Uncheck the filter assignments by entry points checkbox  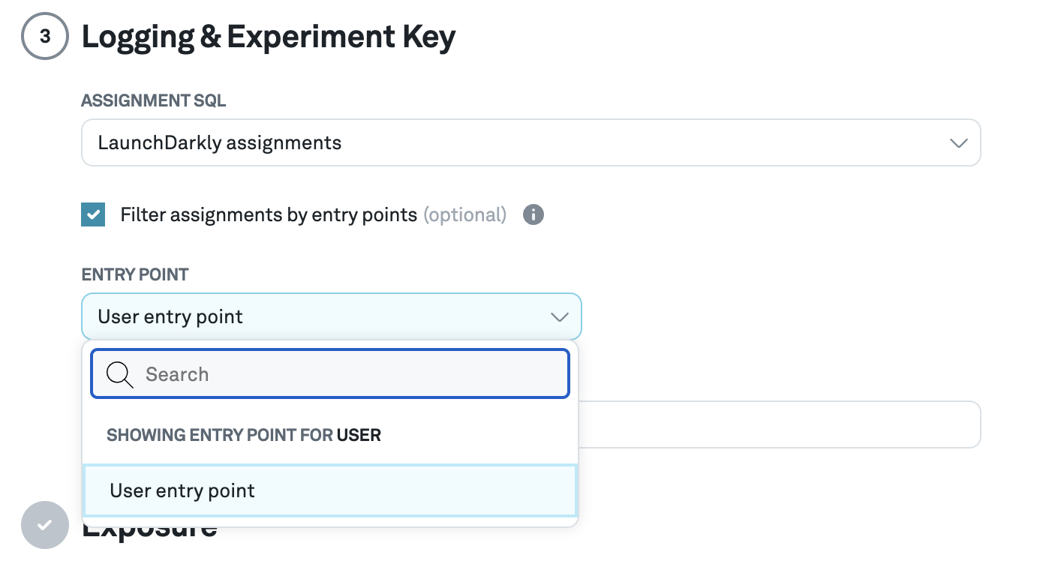(x=92, y=214)
